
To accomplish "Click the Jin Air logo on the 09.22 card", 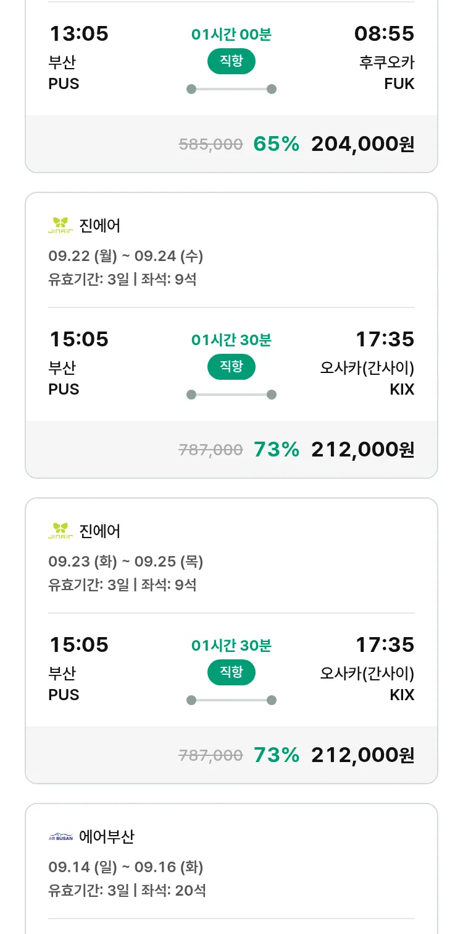I will pos(60,226).
